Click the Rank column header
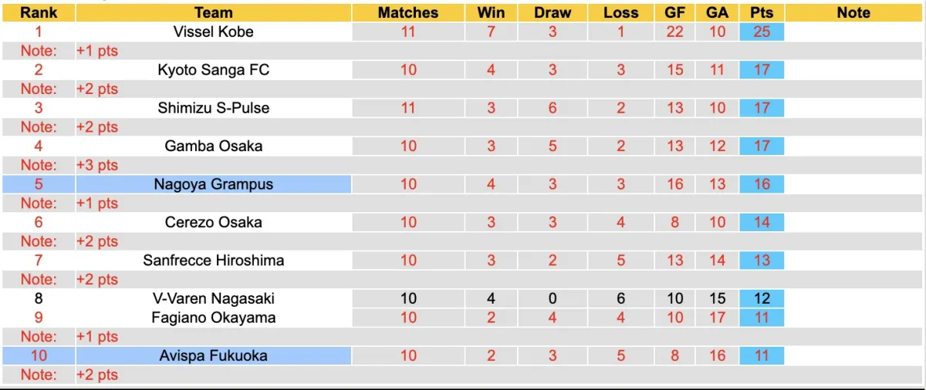The height and width of the screenshot is (390, 926). tap(37, 12)
